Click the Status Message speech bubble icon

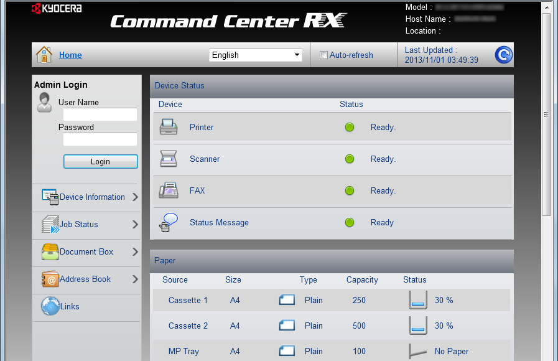coord(169,222)
